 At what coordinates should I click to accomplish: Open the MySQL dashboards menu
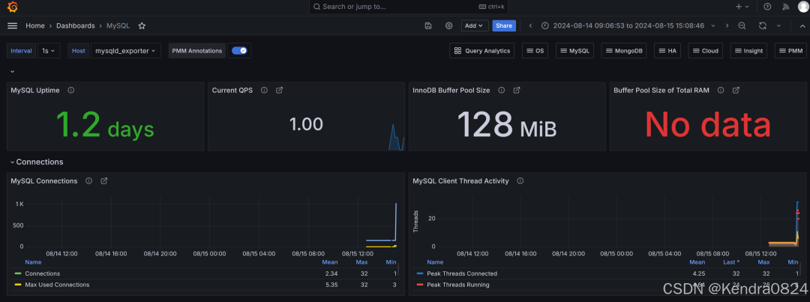[x=574, y=51]
